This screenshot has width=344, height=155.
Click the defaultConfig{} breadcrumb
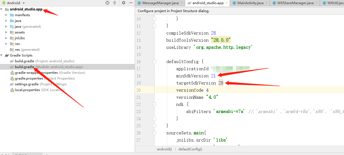pos(190,149)
